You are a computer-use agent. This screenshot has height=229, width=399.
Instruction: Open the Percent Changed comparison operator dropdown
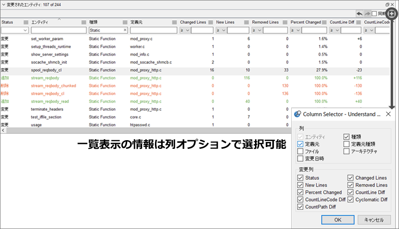tap(295, 30)
